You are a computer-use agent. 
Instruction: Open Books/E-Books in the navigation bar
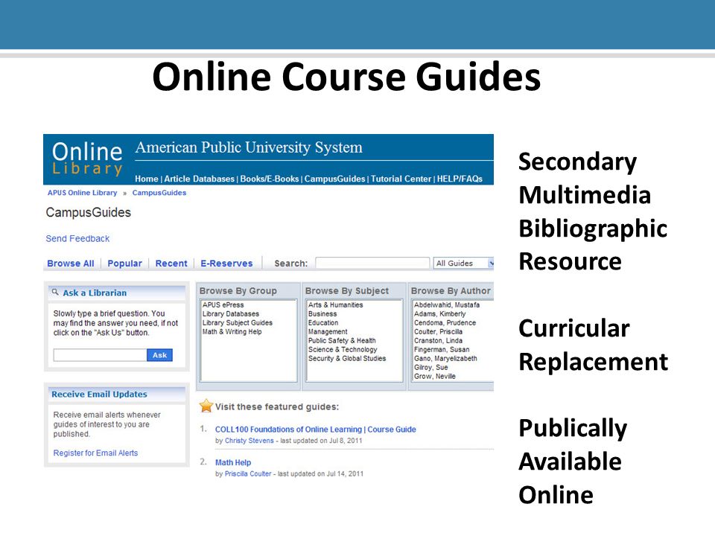coord(270,179)
